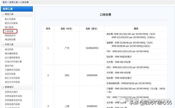This screenshot has width=175, height=108.
Task: Click Guangzhou 铅封费 fee row
Action: [x=136, y=57]
